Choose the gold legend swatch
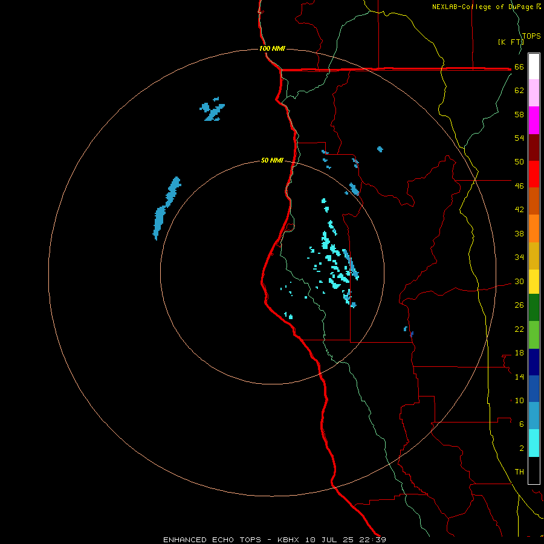 click(534, 256)
